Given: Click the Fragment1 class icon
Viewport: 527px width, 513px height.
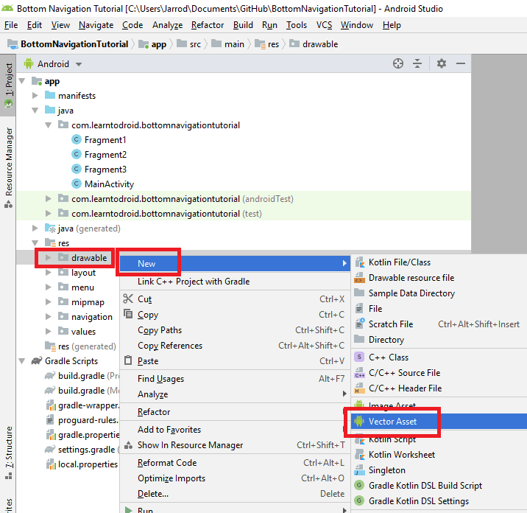Looking at the screenshot, I should click(x=76, y=140).
